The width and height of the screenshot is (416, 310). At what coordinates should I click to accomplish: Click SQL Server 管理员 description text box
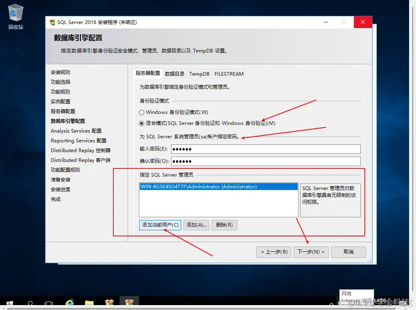tap(330, 200)
